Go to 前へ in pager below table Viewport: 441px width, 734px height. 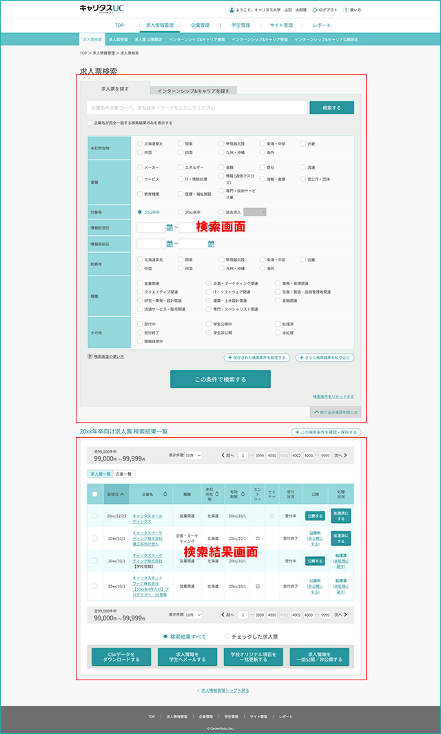227,615
